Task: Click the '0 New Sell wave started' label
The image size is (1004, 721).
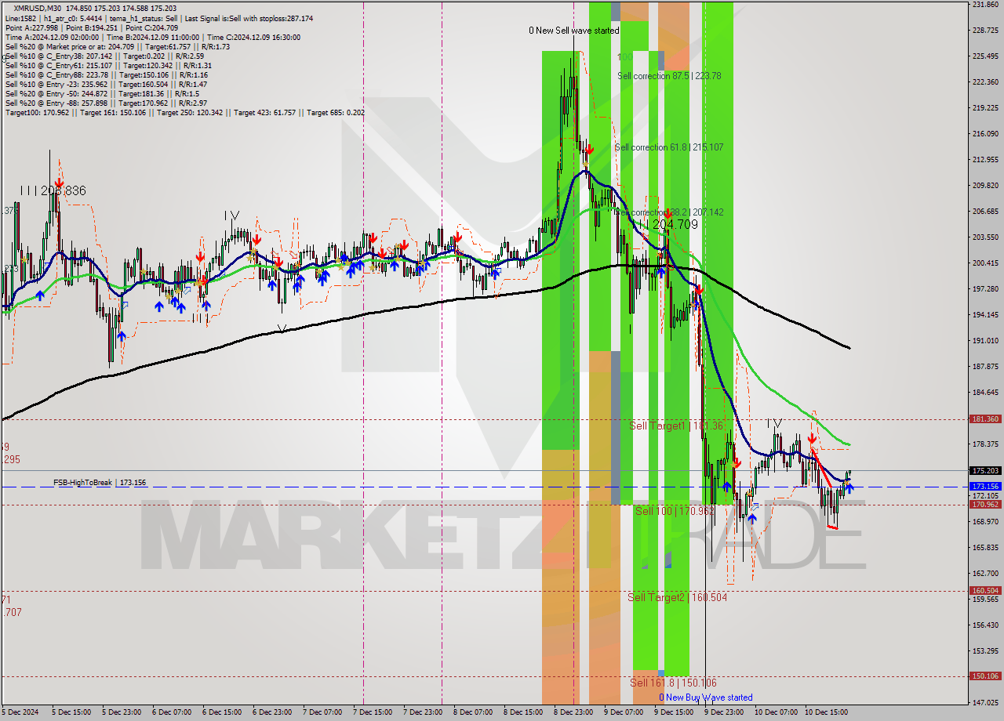Action: pyautogui.click(x=573, y=31)
